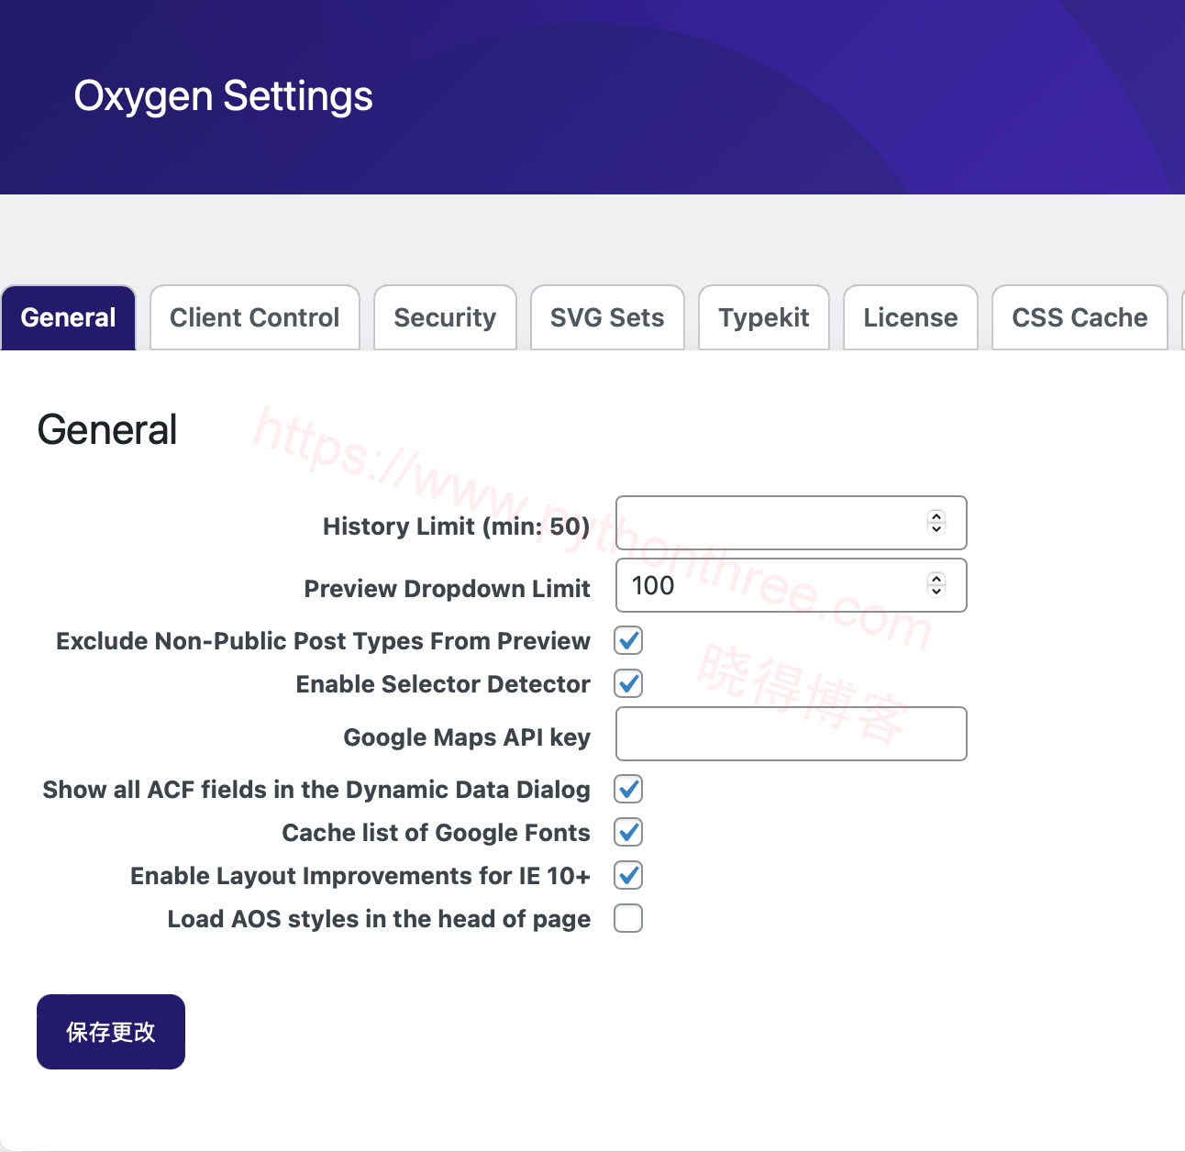Disable Cache list of Google Fonts
Image resolution: width=1185 pixels, height=1152 pixels.
pos(627,832)
